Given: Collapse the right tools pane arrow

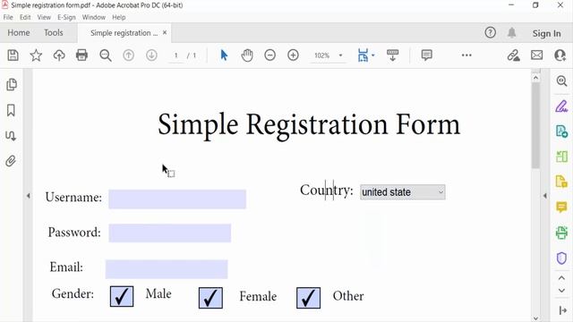Looking at the screenshot, I should coord(545,196).
